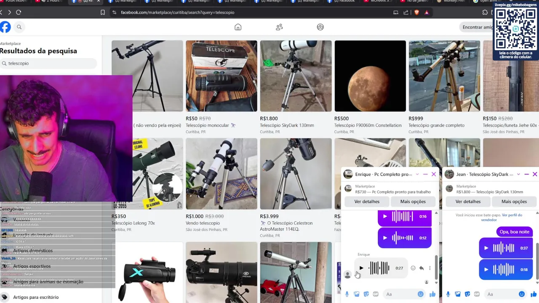
Task: Reload the page with browser refresh button
Action: [x=19, y=12]
